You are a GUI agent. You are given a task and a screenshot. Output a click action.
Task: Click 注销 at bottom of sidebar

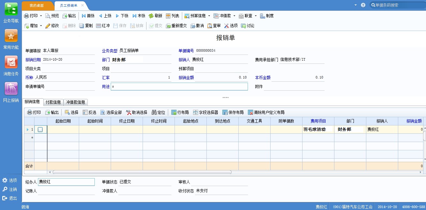point(10,189)
